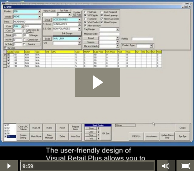Image resolution: width=194 pixels, height=171 pixels.
Task: Uncheck the Allow Coupon option
Action: tap(102, 22)
